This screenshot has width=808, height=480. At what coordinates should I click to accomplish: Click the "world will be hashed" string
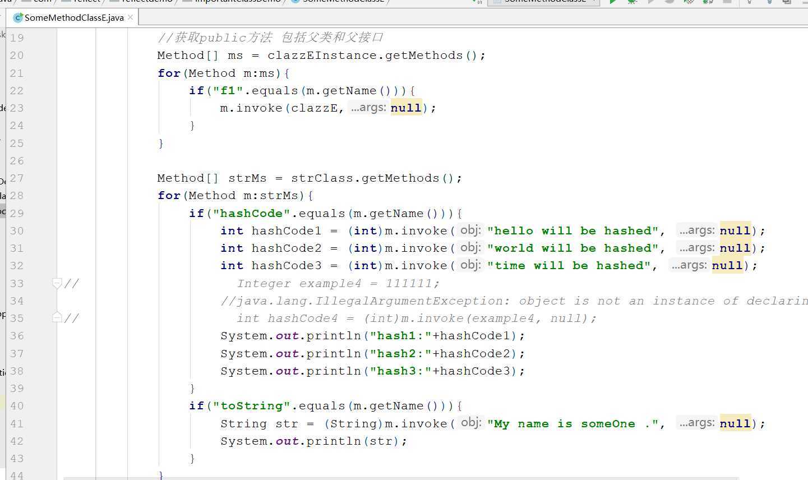click(572, 248)
